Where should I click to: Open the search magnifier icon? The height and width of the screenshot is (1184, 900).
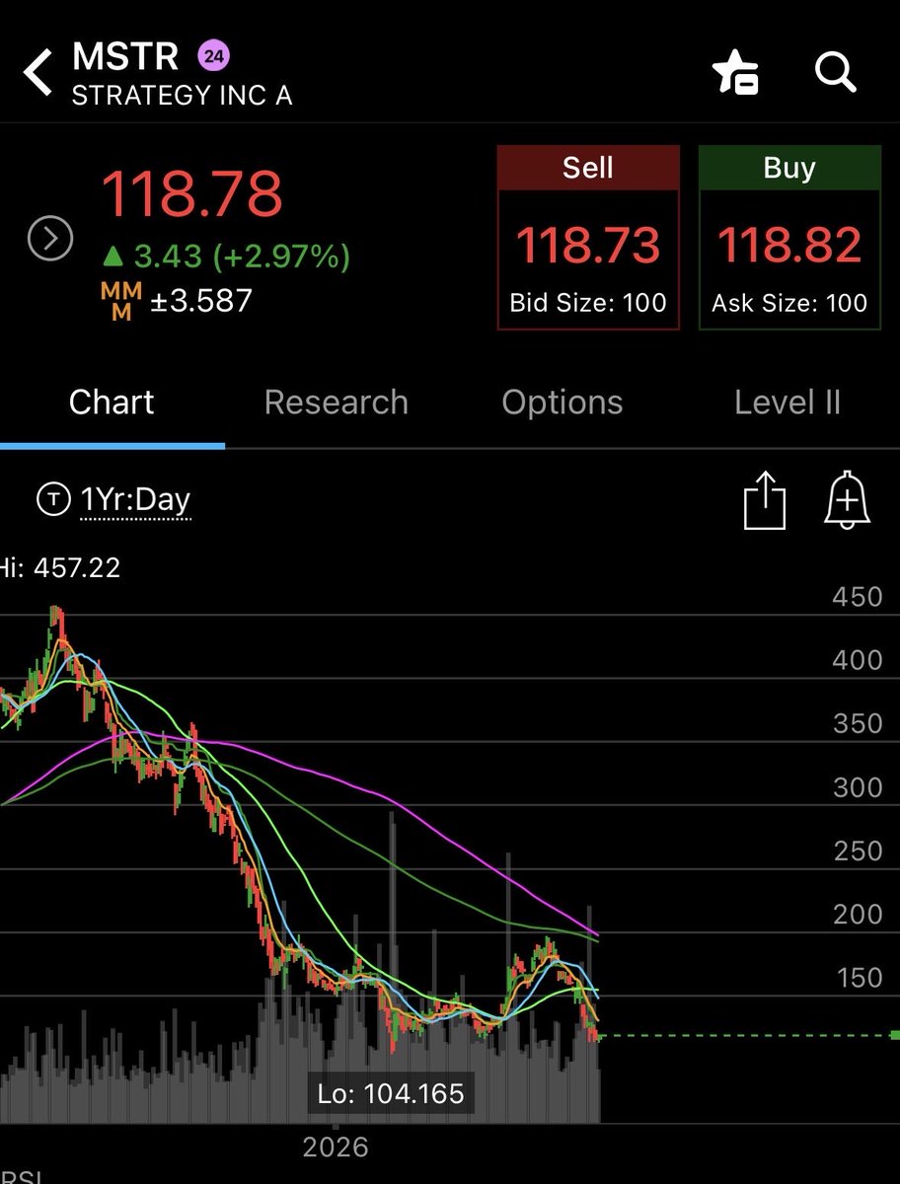click(x=835, y=72)
